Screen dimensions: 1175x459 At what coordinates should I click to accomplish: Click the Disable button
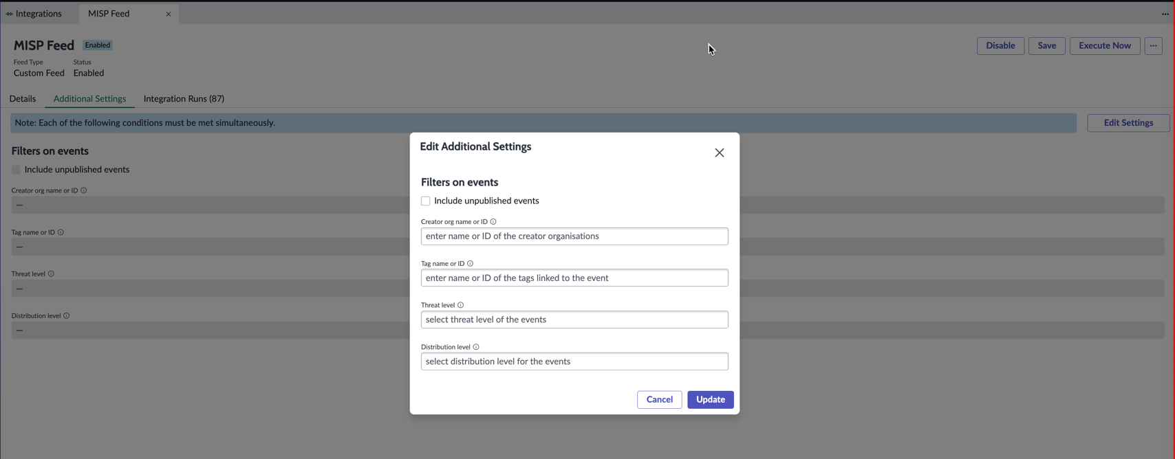(1000, 45)
